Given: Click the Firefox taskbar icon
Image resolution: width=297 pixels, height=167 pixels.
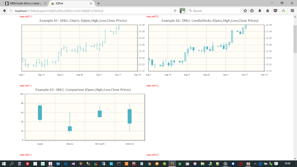Looking at the screenshot, I should point(172,164).
